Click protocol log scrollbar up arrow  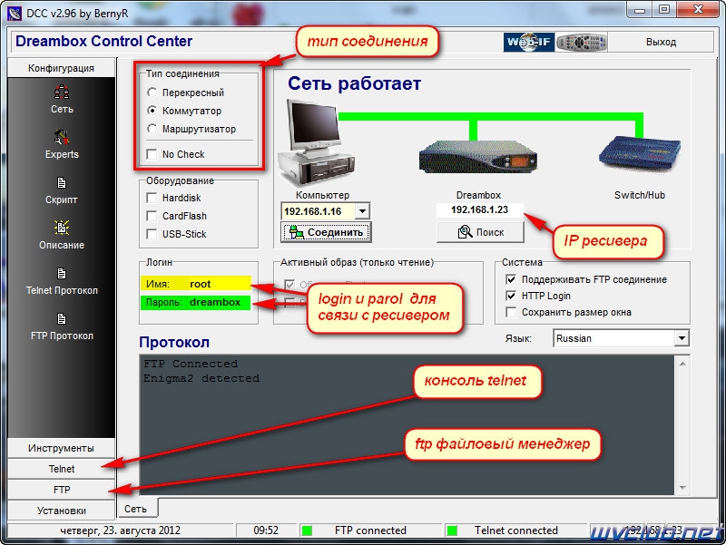pyautogui.click(x=682, y=364)
